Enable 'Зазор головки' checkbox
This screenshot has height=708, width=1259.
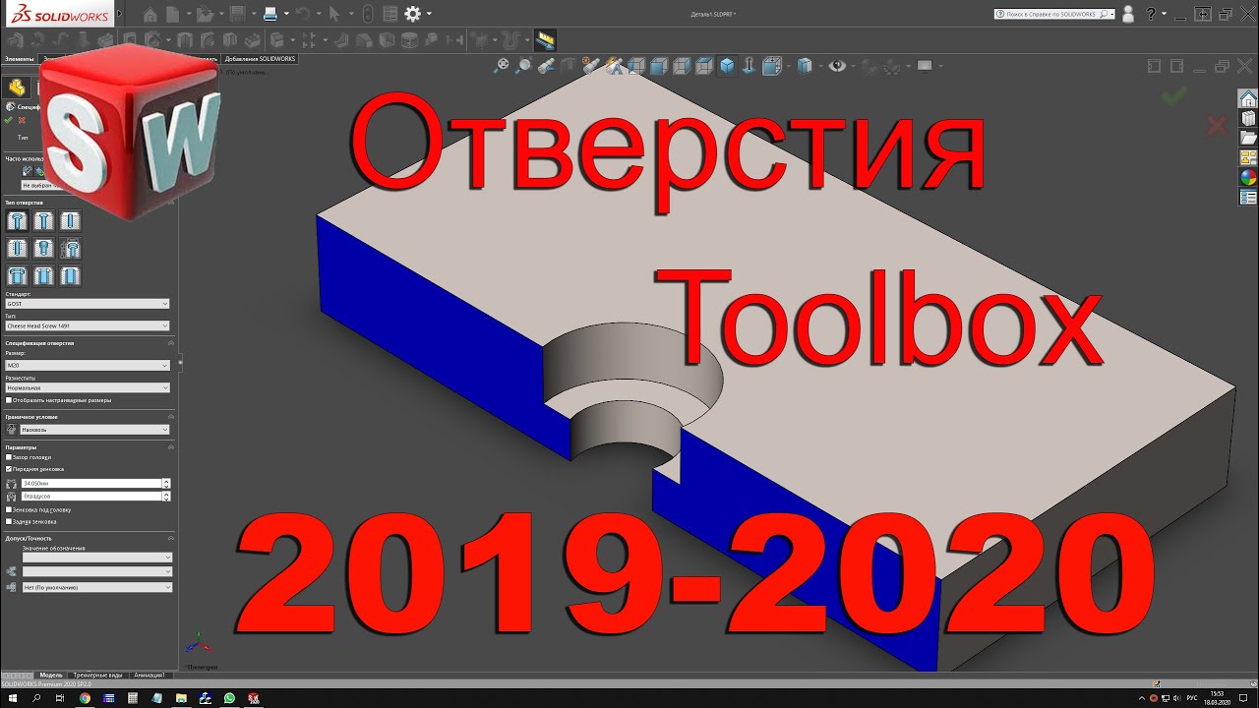point(9,457)
